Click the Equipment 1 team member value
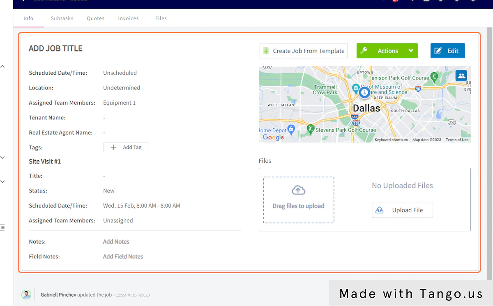 119,103
